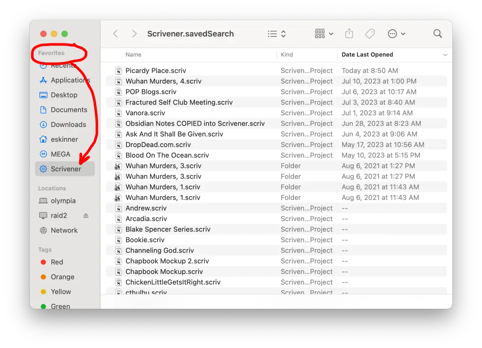Image resolution: width=482 pixels, height=348 pixels.
Task: Open MEGA in the sidebar
Action: (65, 154)
